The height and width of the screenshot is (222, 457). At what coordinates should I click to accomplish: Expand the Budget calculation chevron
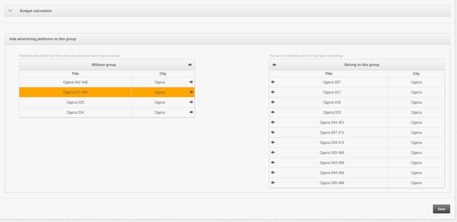tap(11, 11)
